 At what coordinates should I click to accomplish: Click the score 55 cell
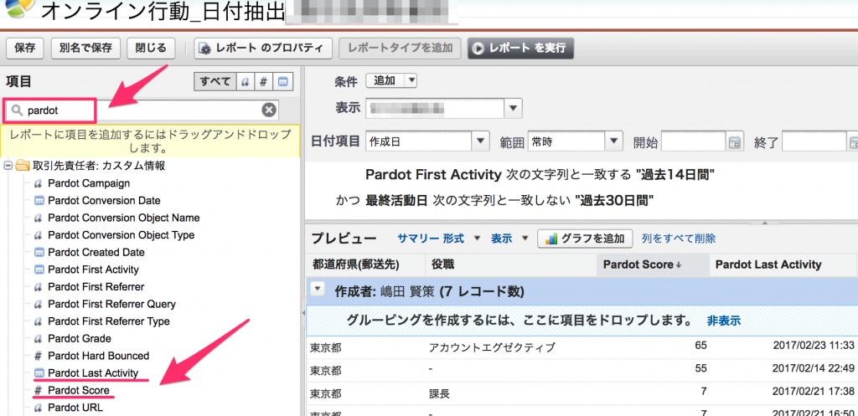coord(700,368)
